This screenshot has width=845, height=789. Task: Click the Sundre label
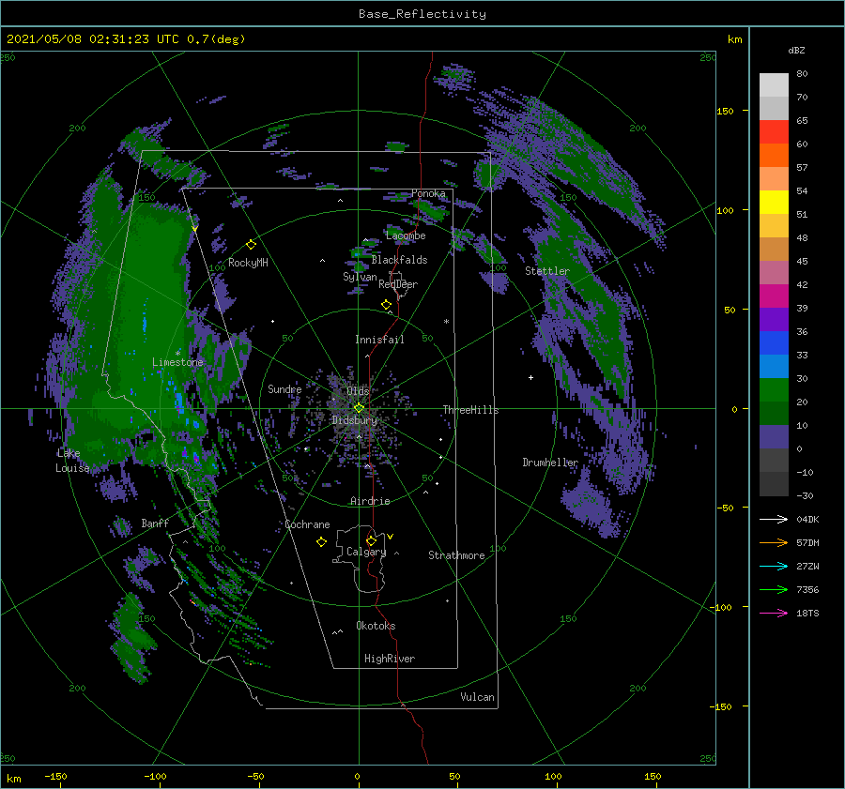(284, 389)
